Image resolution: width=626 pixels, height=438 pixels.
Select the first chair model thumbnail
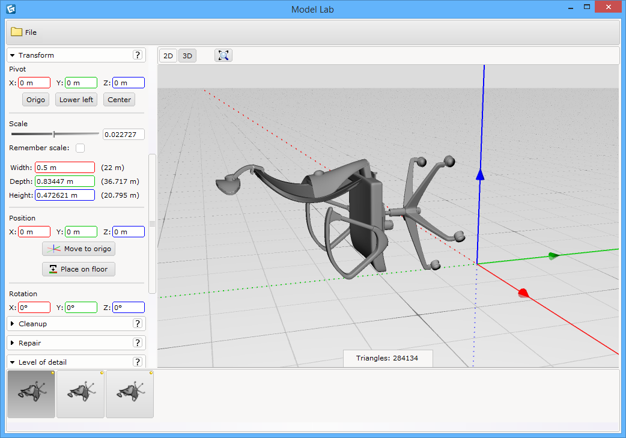click(31, 394)
